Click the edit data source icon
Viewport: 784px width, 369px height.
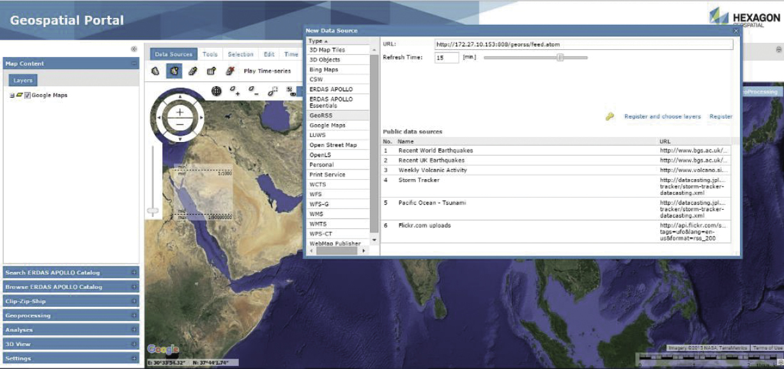click(x=193, y=70)
